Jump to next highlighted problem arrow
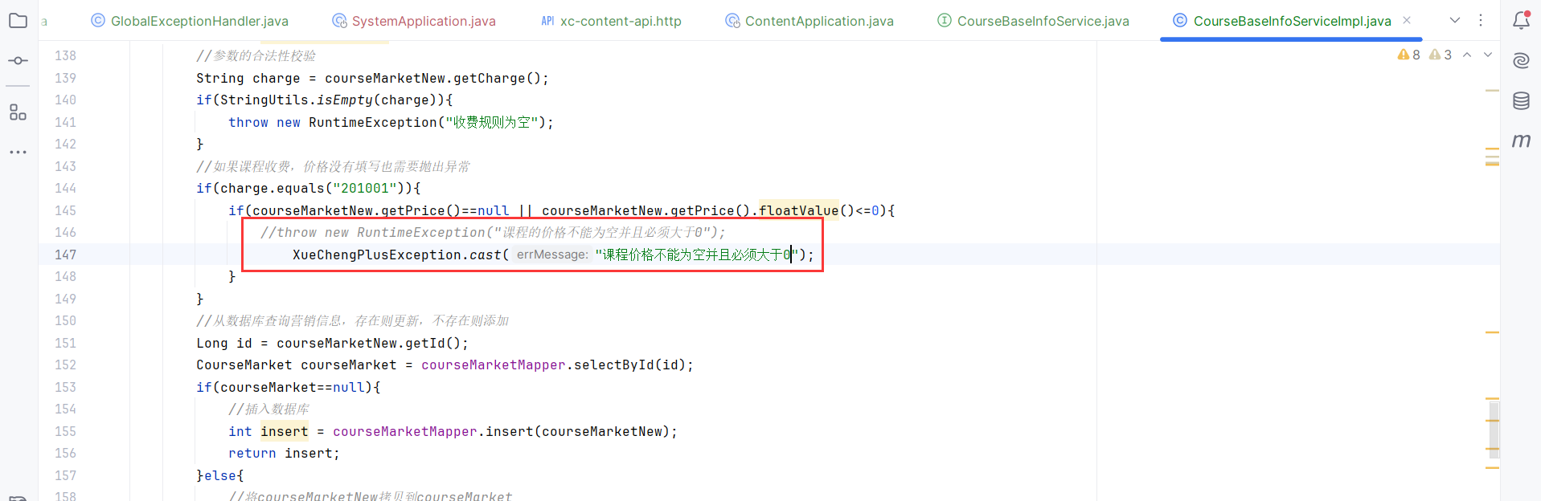Viewport: 1541px width, 501px height. (x=1488, y=55)
